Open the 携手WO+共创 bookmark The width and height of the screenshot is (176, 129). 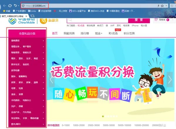point(96,11)
